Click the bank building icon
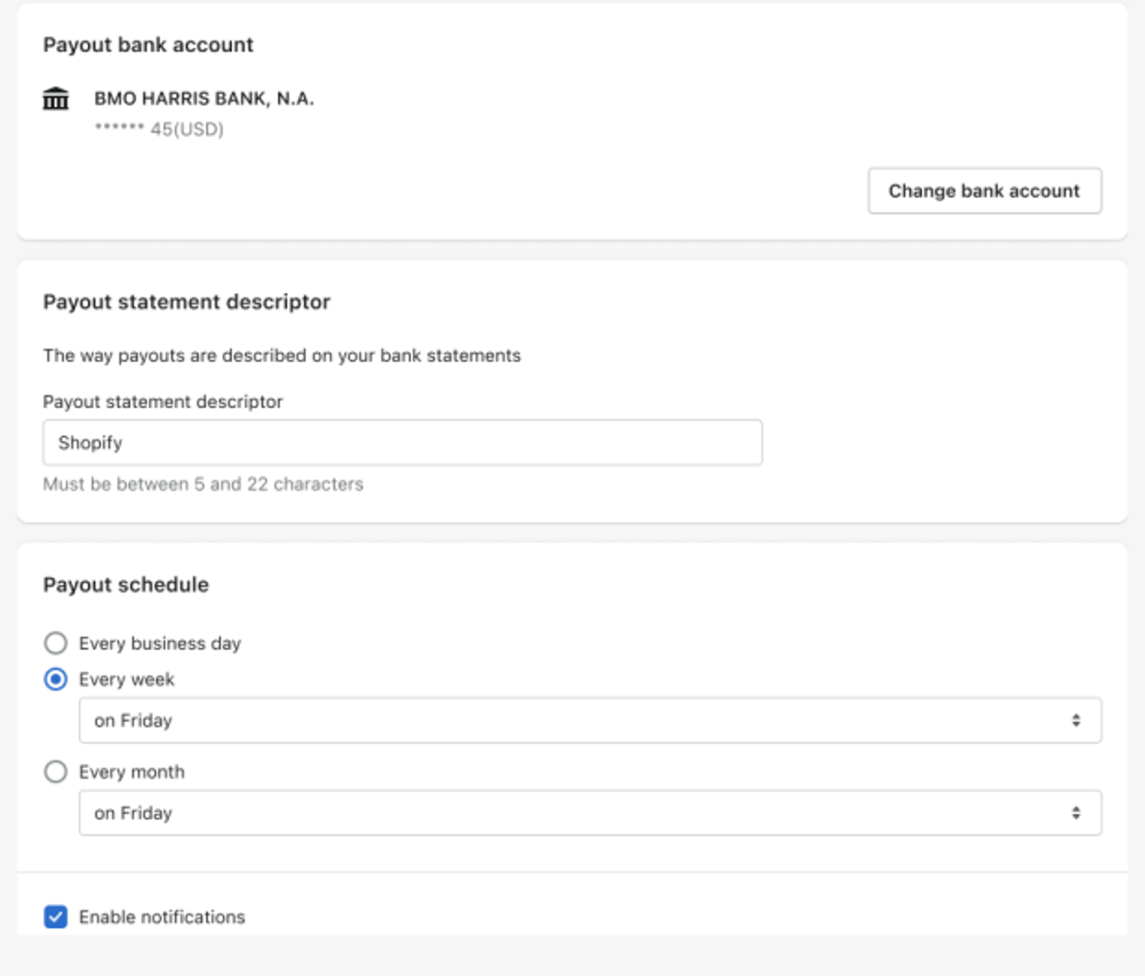The image size is (1145, 976). pos(56,99)
